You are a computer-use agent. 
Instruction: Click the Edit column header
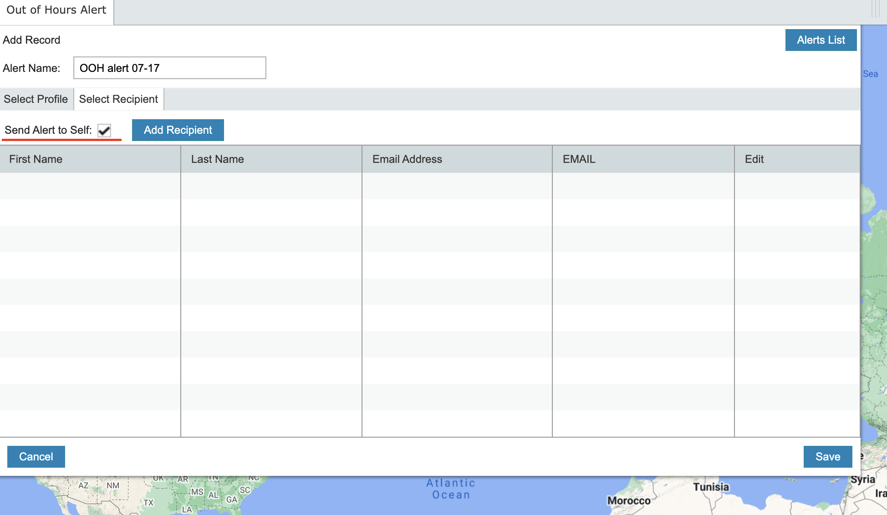[x=754, y=159]
